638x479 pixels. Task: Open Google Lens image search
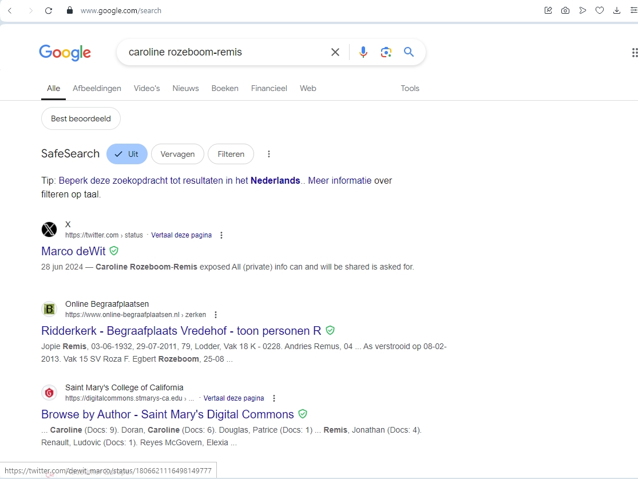click(386, 52)
